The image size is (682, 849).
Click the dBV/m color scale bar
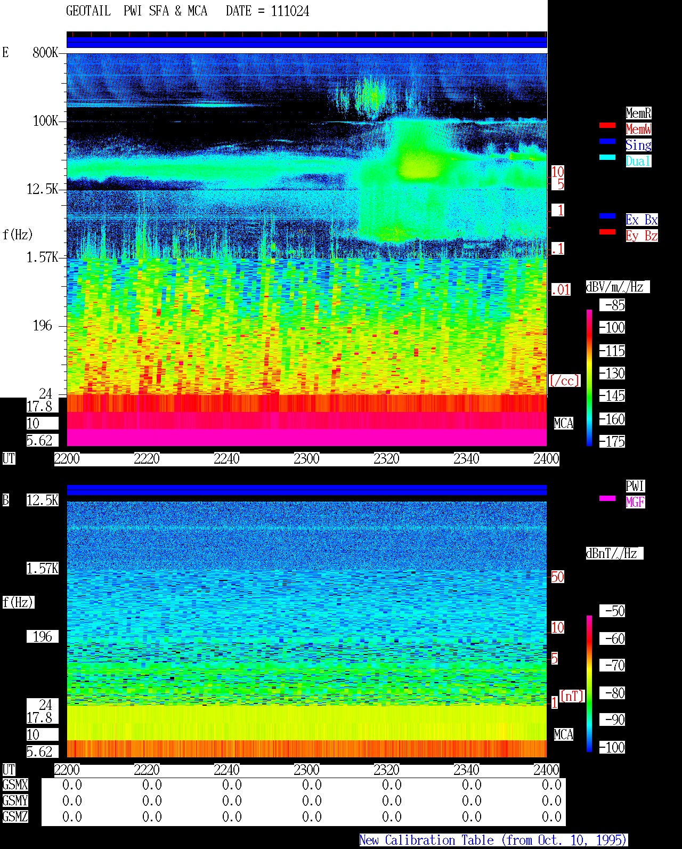click(589, 377)
